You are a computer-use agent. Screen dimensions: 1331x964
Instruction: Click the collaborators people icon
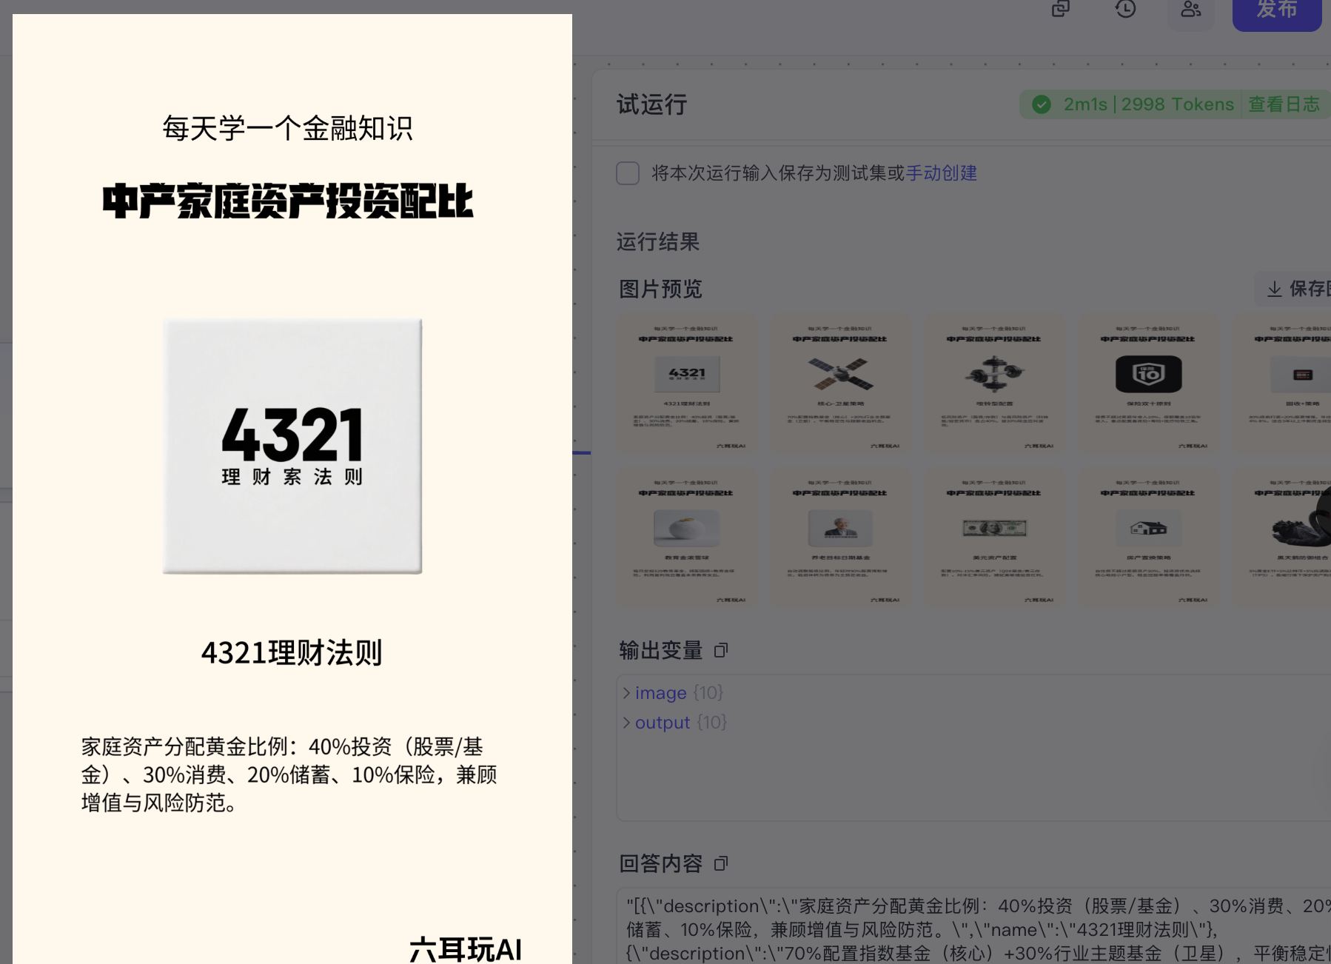(x=1190, y=9)
